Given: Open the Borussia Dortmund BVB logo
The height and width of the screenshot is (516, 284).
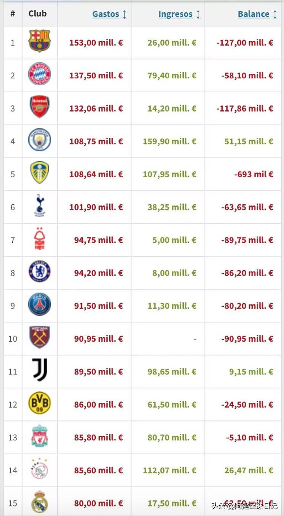Looking at the screenshot, I should (x=40, y=403).
